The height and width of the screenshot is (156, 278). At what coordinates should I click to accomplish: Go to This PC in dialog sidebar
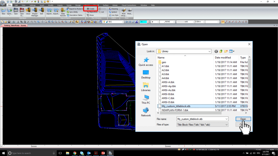(146, 99)
